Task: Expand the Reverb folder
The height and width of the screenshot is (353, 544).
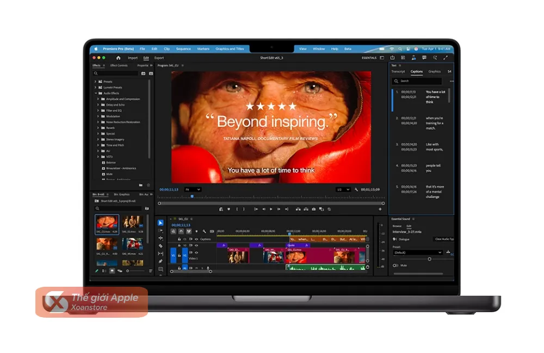Action: point(98,128)
